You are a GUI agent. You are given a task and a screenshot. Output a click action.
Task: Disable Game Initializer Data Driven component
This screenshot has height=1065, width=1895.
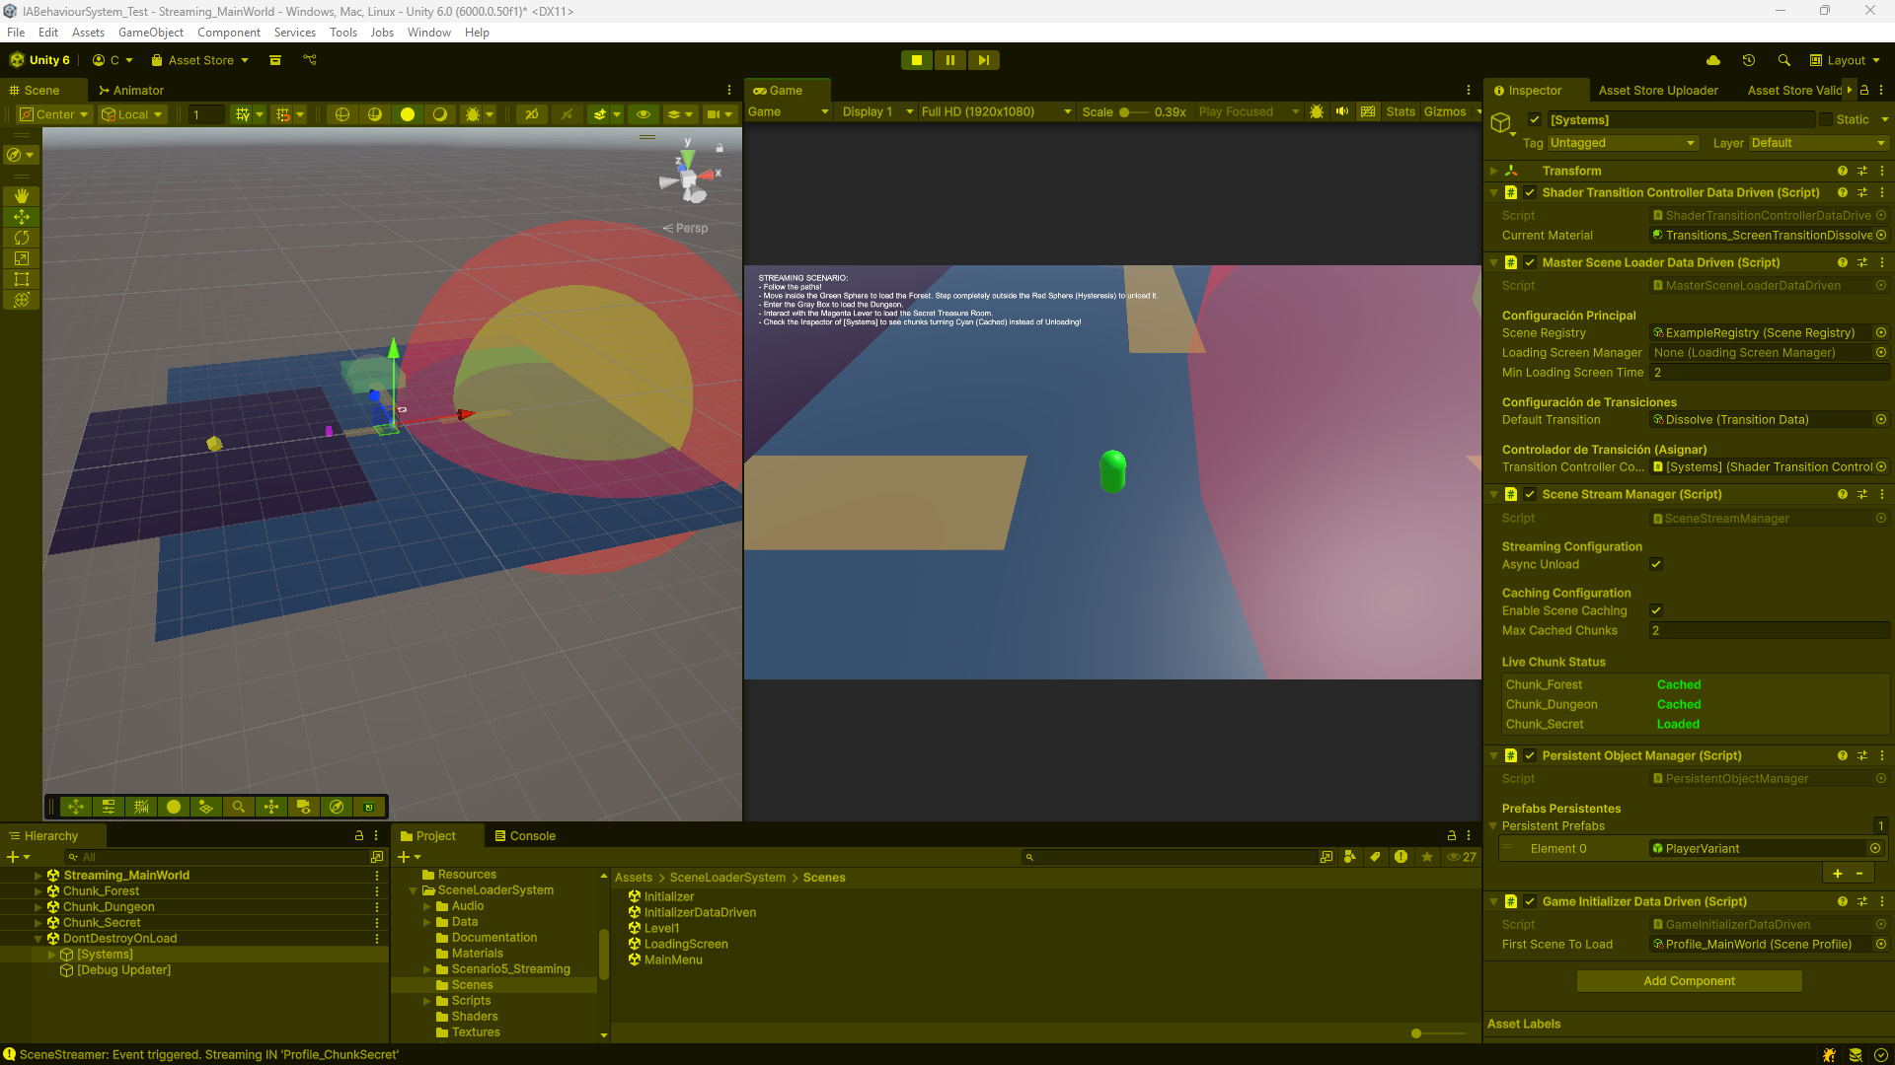[1530, 901]
